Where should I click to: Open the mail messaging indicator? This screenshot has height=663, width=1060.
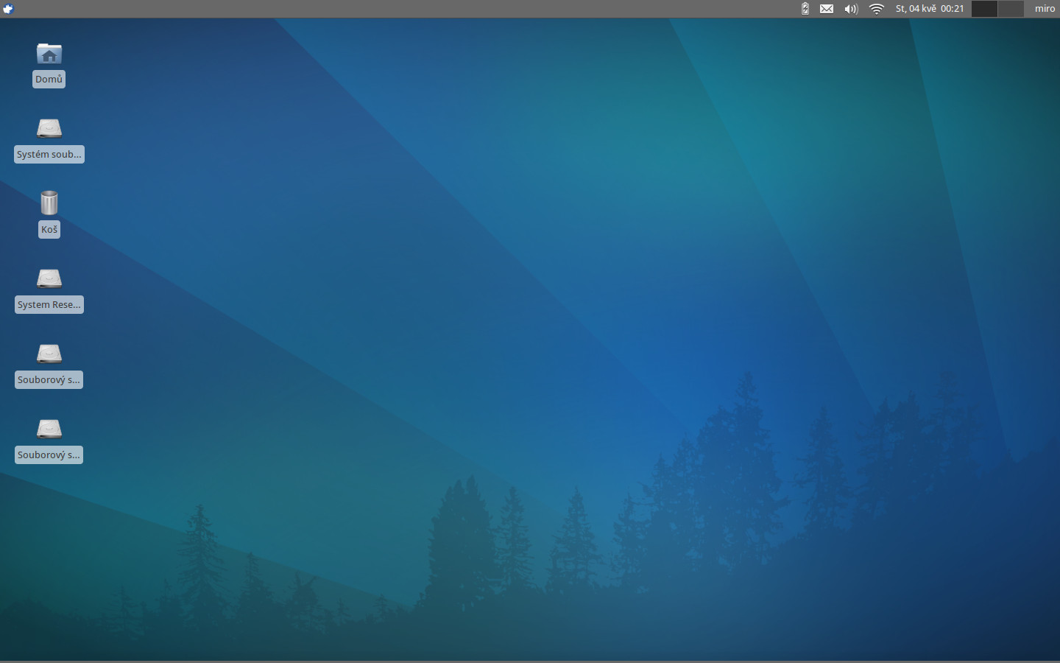827,9
